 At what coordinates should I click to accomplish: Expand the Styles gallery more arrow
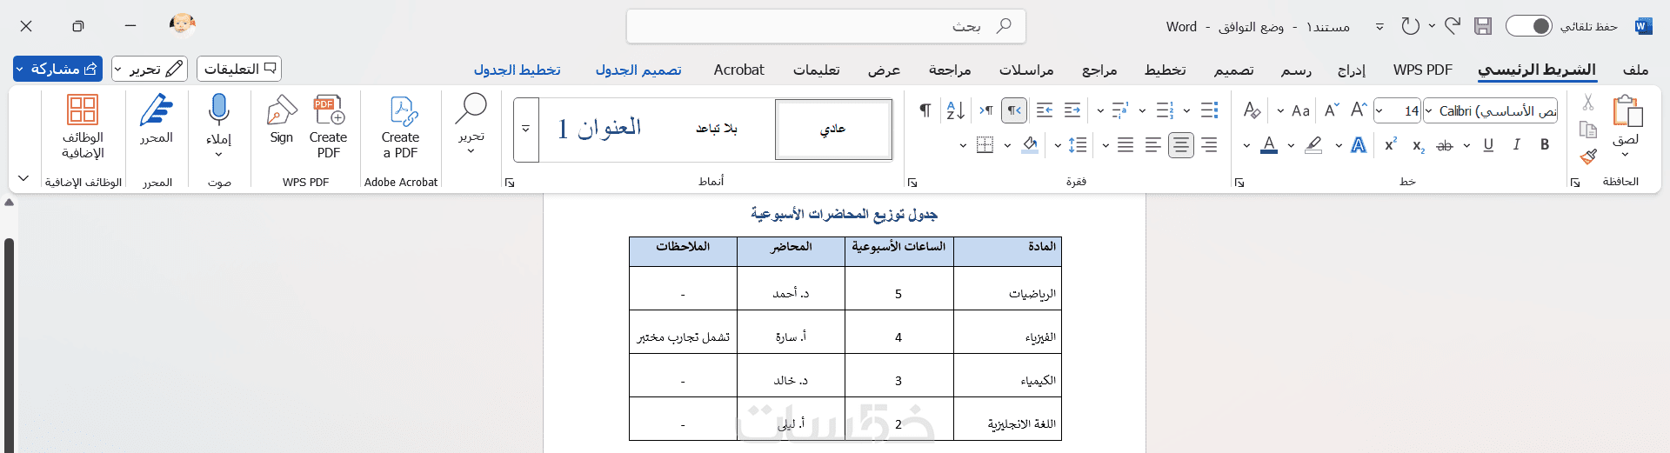525,129
